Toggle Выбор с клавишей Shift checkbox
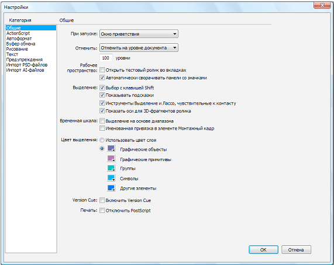This screenshot has width=334, height=265. pyautogui.click(x=102, y=88)
